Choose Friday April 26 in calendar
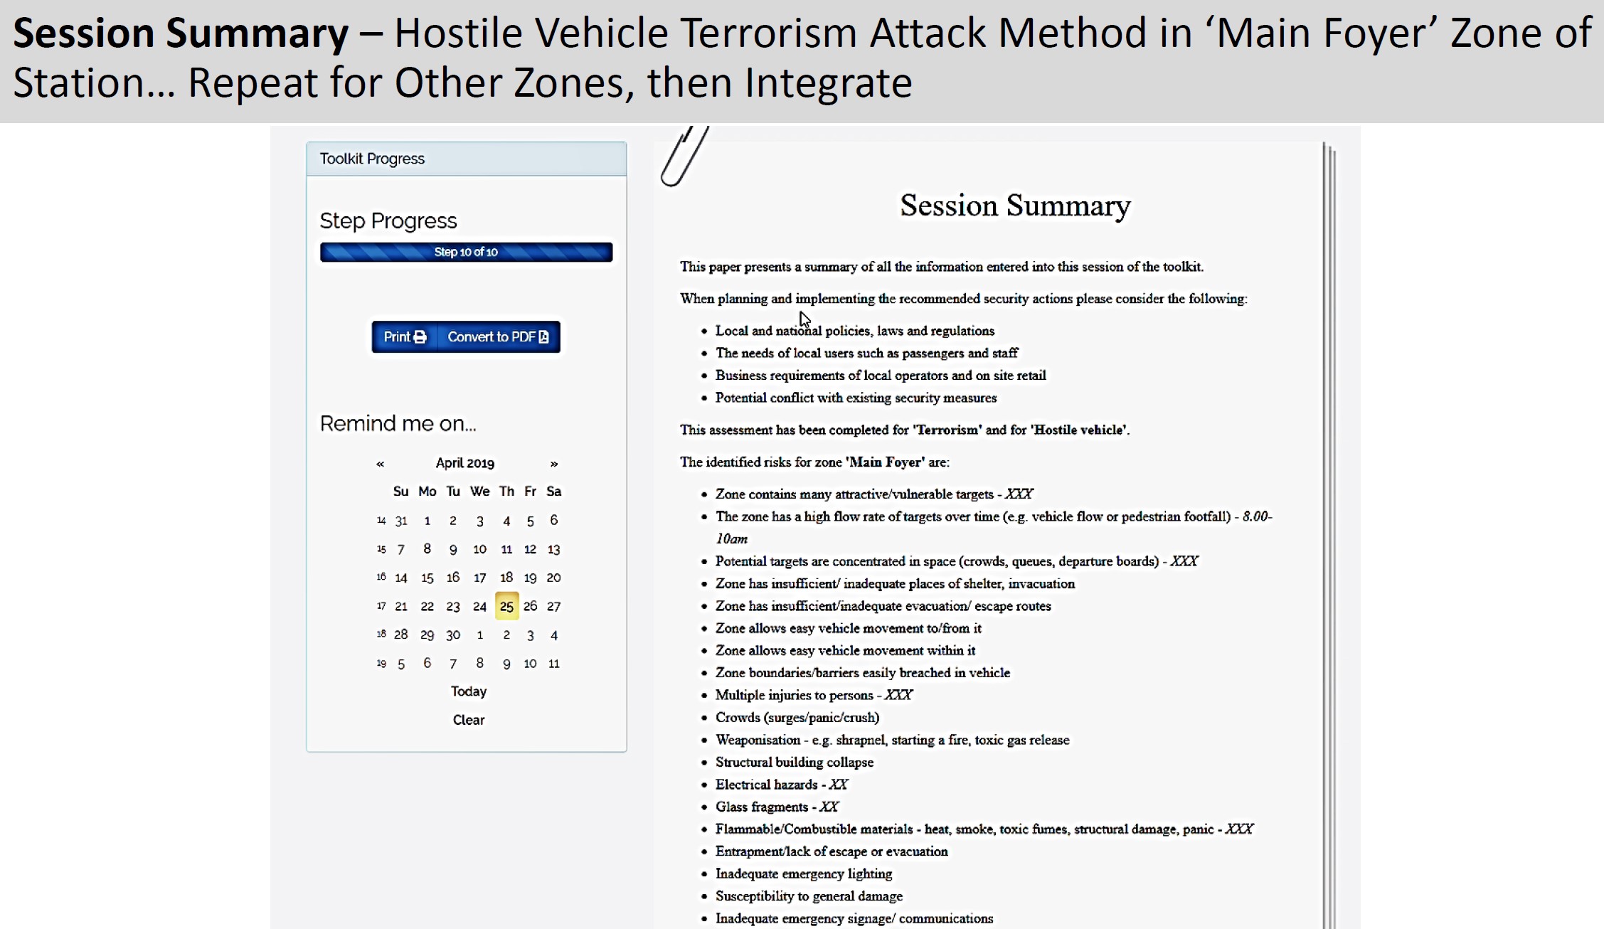This screenshot has height=929, width=1604. 530,606
